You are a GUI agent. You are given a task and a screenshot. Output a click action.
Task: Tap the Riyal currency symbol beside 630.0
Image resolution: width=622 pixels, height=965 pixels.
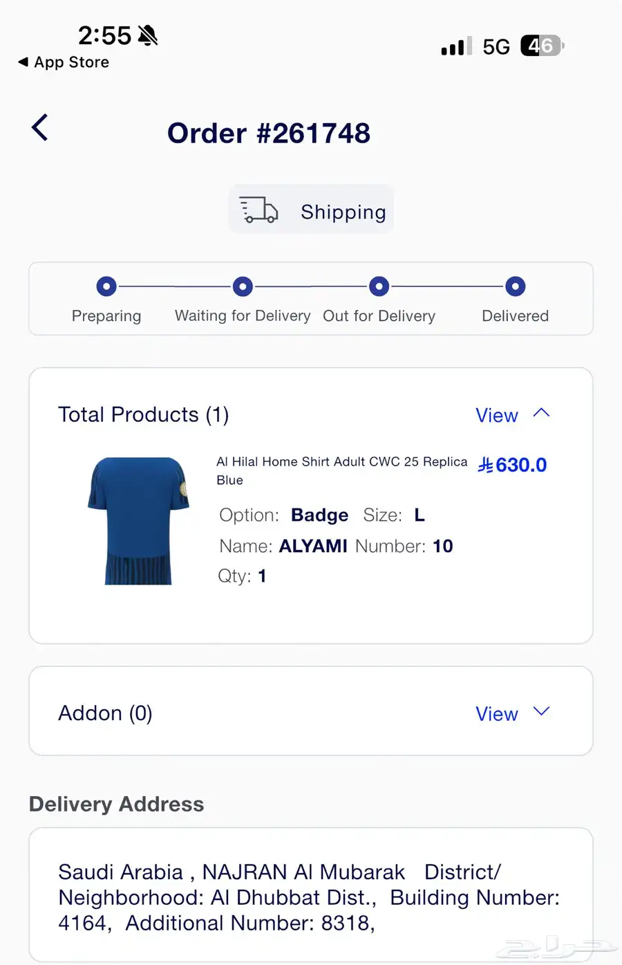click(486, 465)
